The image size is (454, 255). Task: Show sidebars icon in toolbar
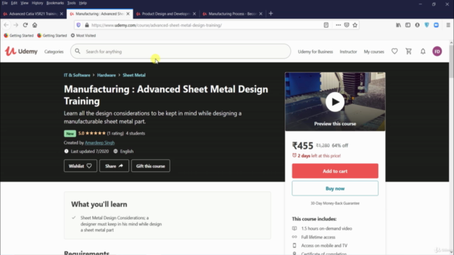[x=408, y=25]
